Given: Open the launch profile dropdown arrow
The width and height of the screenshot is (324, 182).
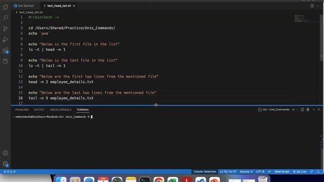Looking at the screenshot, I should click(x=297, y=110).
